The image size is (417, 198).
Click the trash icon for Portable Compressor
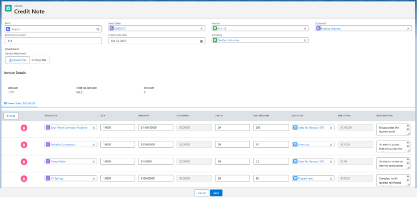tap(24, 145)
